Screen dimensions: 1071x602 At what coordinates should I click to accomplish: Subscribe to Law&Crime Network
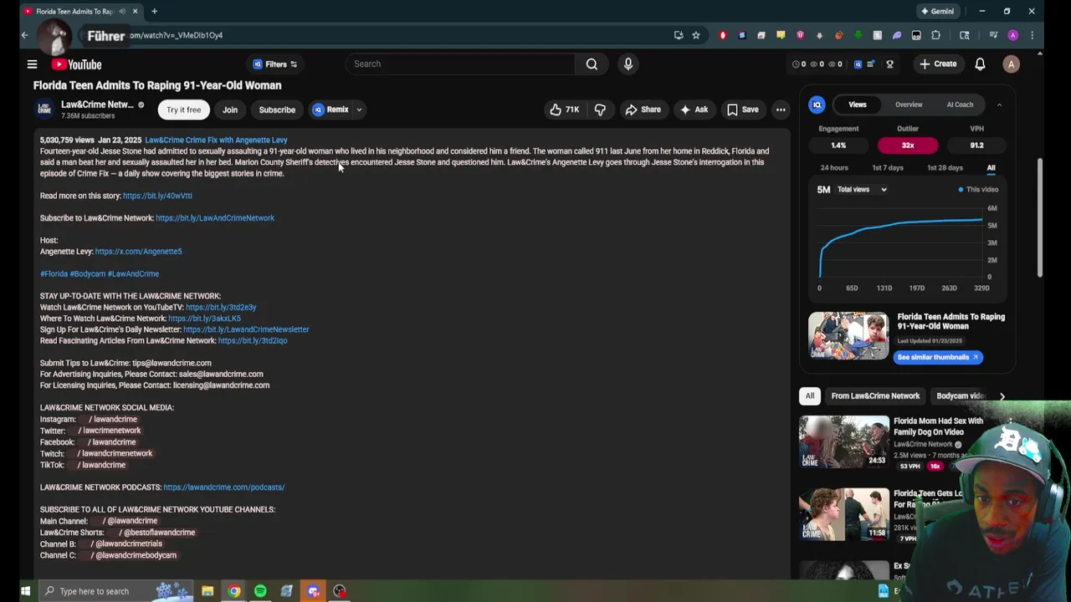(x=277, y=110)
